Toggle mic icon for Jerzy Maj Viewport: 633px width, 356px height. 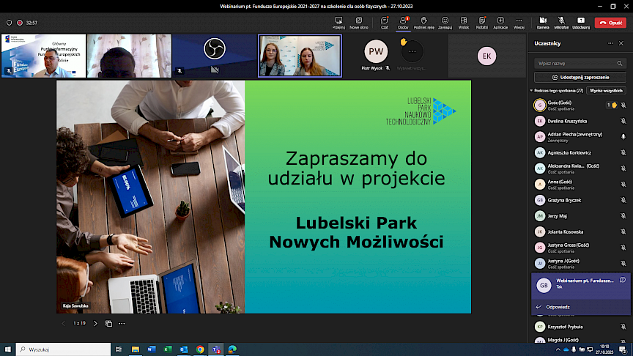[x=623, y=216]
